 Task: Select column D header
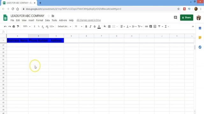pos(71,36)
